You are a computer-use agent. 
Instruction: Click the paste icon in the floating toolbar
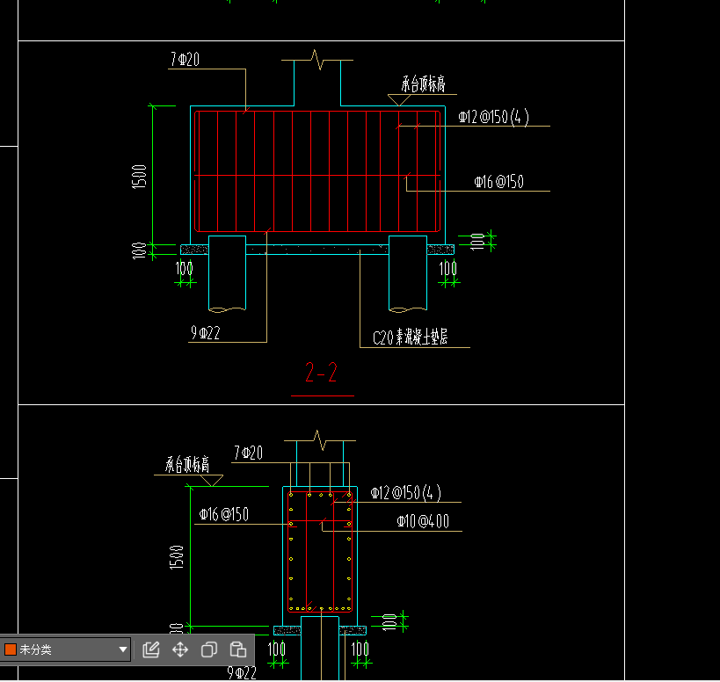pyautogui.click(x=238, y=649)
